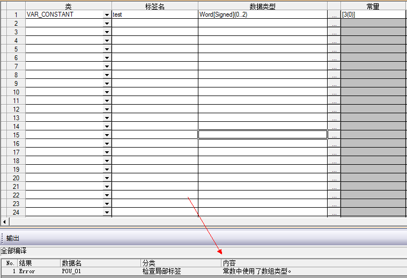Click ellipsis button in row 10
This screenshot has width=407, height=278.
pos(334,92)
